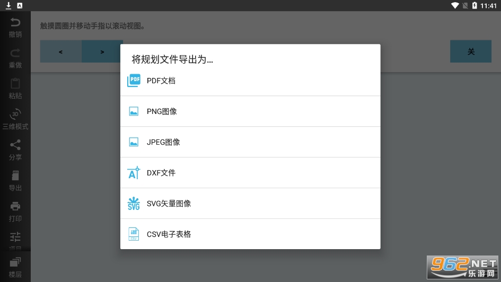Tap the undo (撤销) icon
501x282 pixels.
click(15, 23)
